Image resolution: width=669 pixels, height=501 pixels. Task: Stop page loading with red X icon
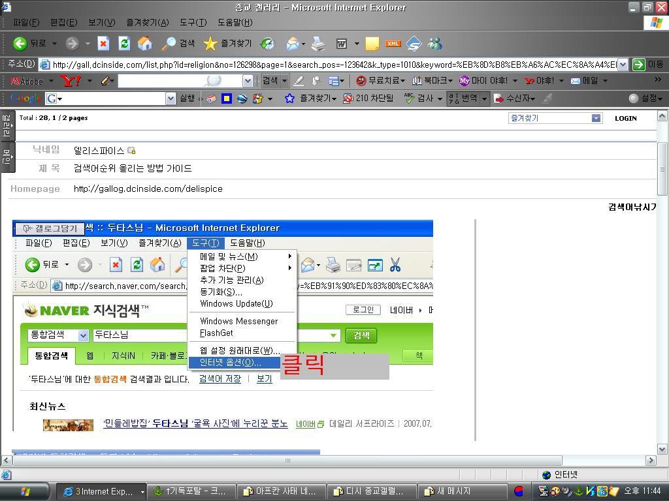103,43
